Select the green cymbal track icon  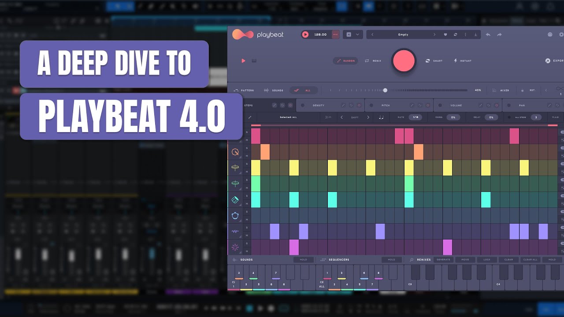point(235,184)
